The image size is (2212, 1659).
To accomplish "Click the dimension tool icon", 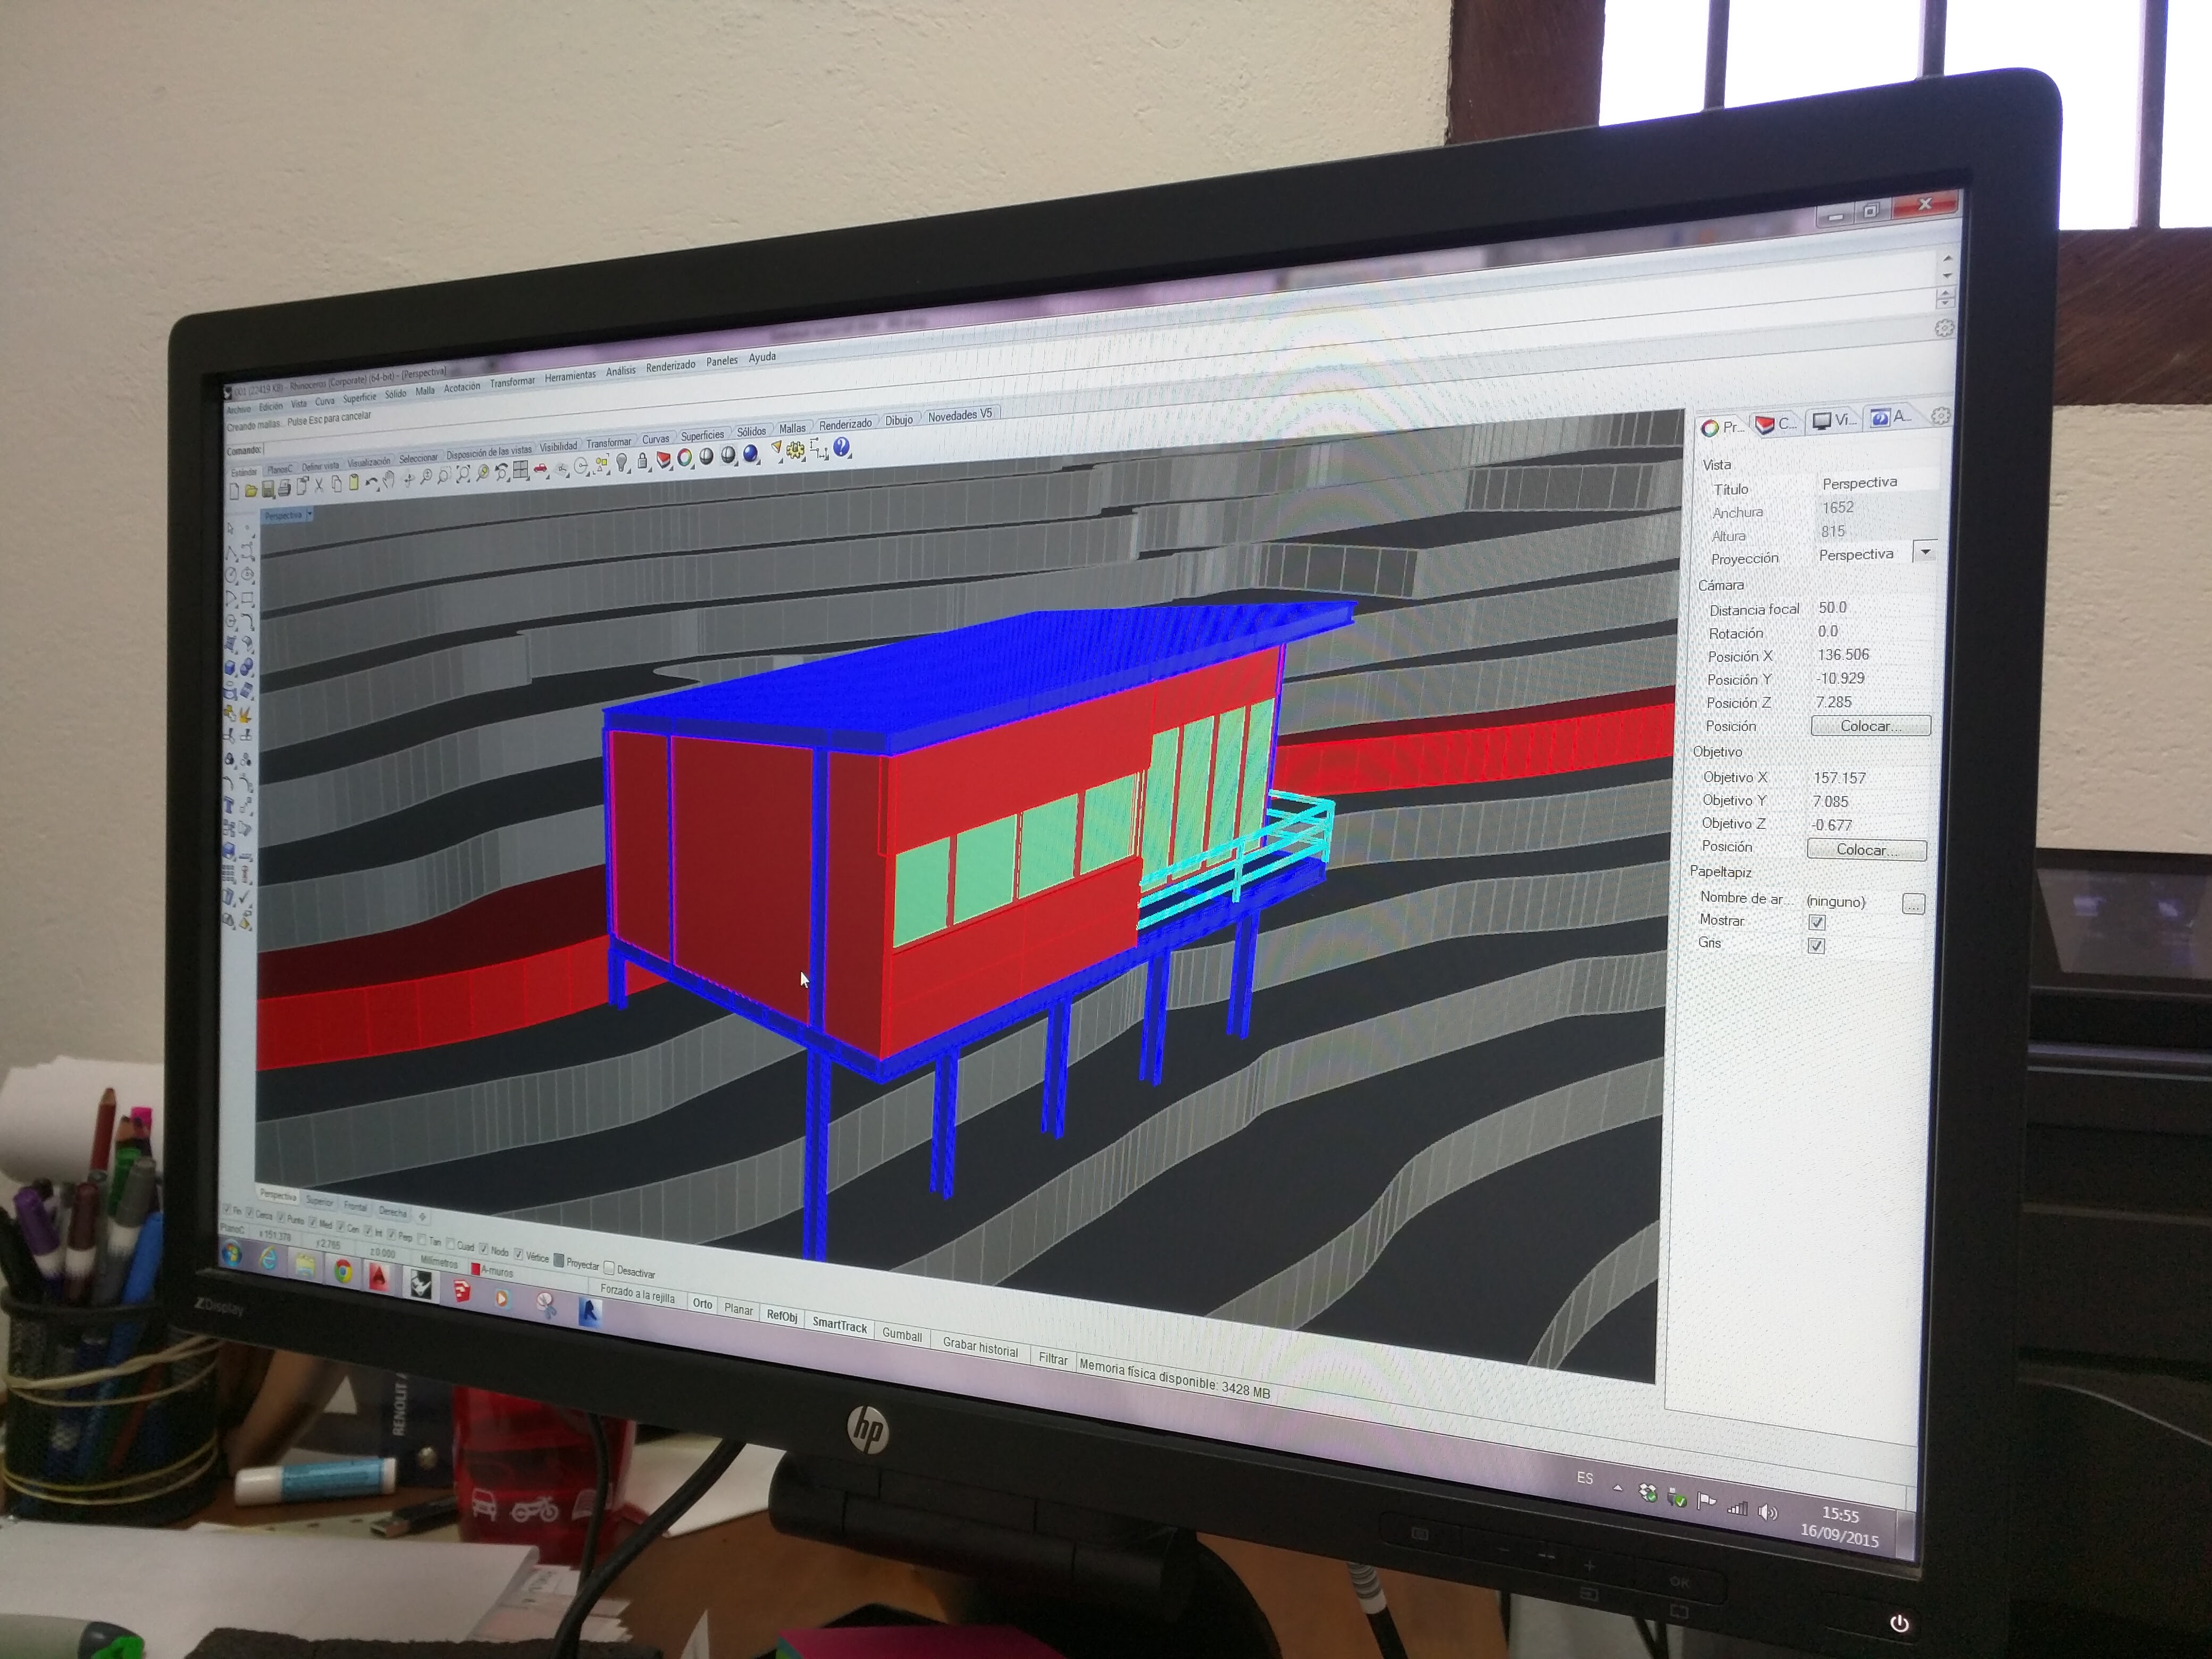I will point(819,449).
